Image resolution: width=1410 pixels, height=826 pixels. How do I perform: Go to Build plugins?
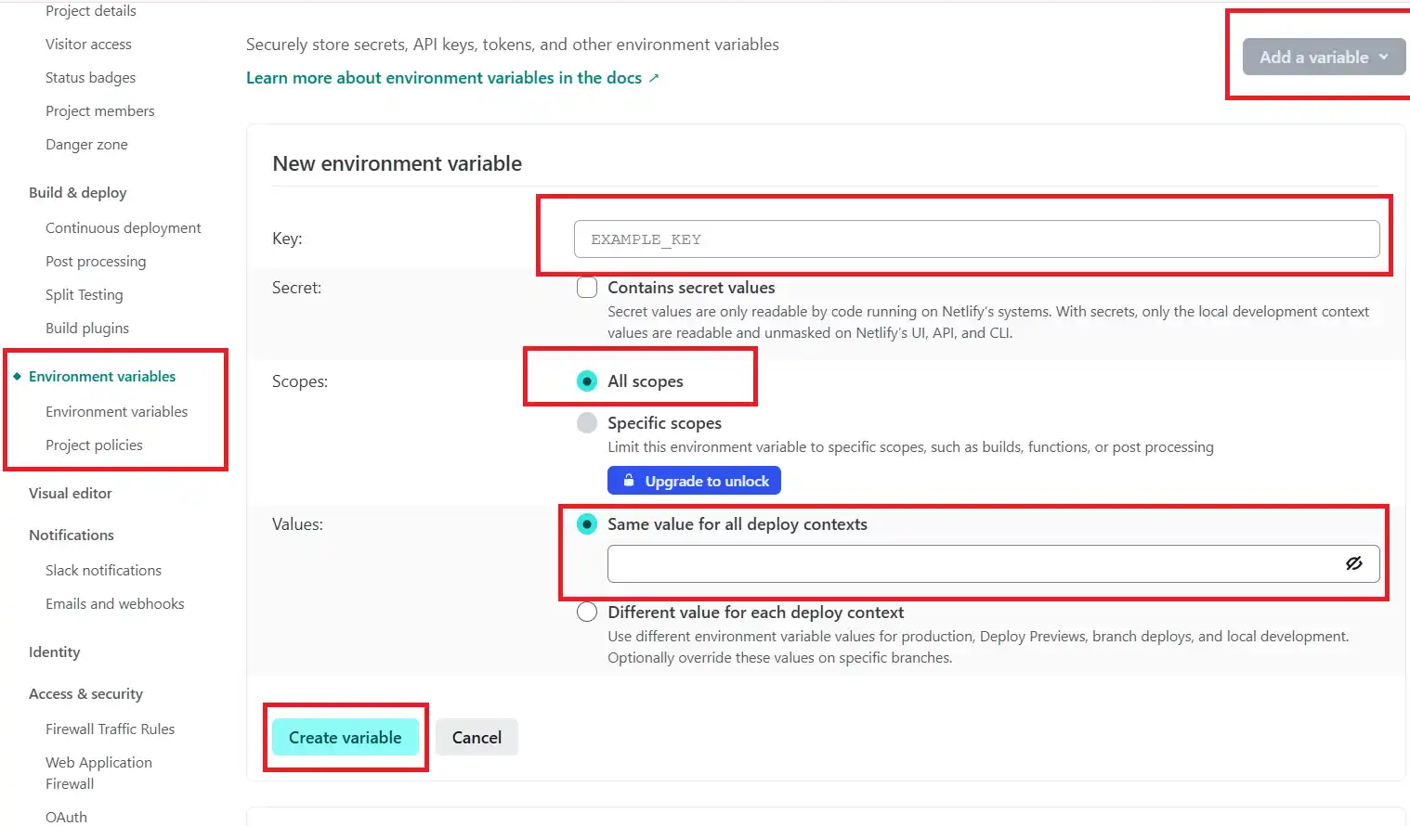[x=87, y=329]
